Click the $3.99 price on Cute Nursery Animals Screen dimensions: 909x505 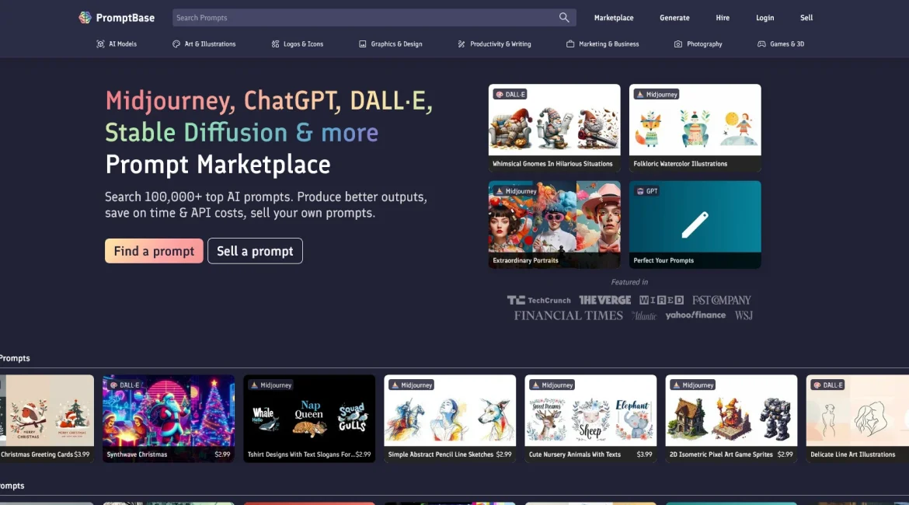[x=645, y=454]
